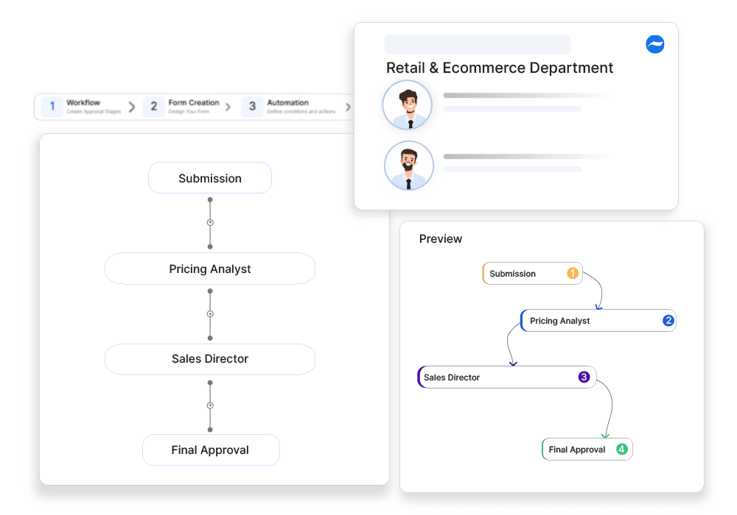Screen dimensions: 737x515
Task: Select the first employee avatar icon
Action: click(x=408, y=104)
